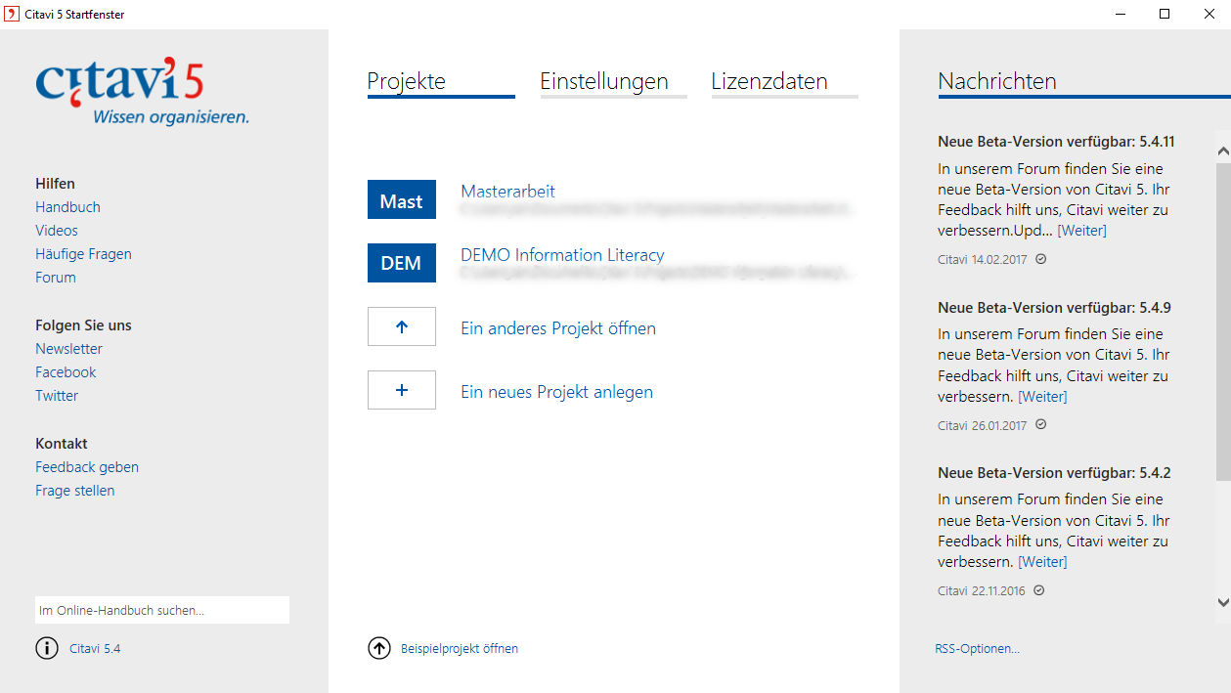The height and width of the screenshot is (693, 1231).
Task: Click the info icon beside Citavi 5.4
Action: point(47,648)
